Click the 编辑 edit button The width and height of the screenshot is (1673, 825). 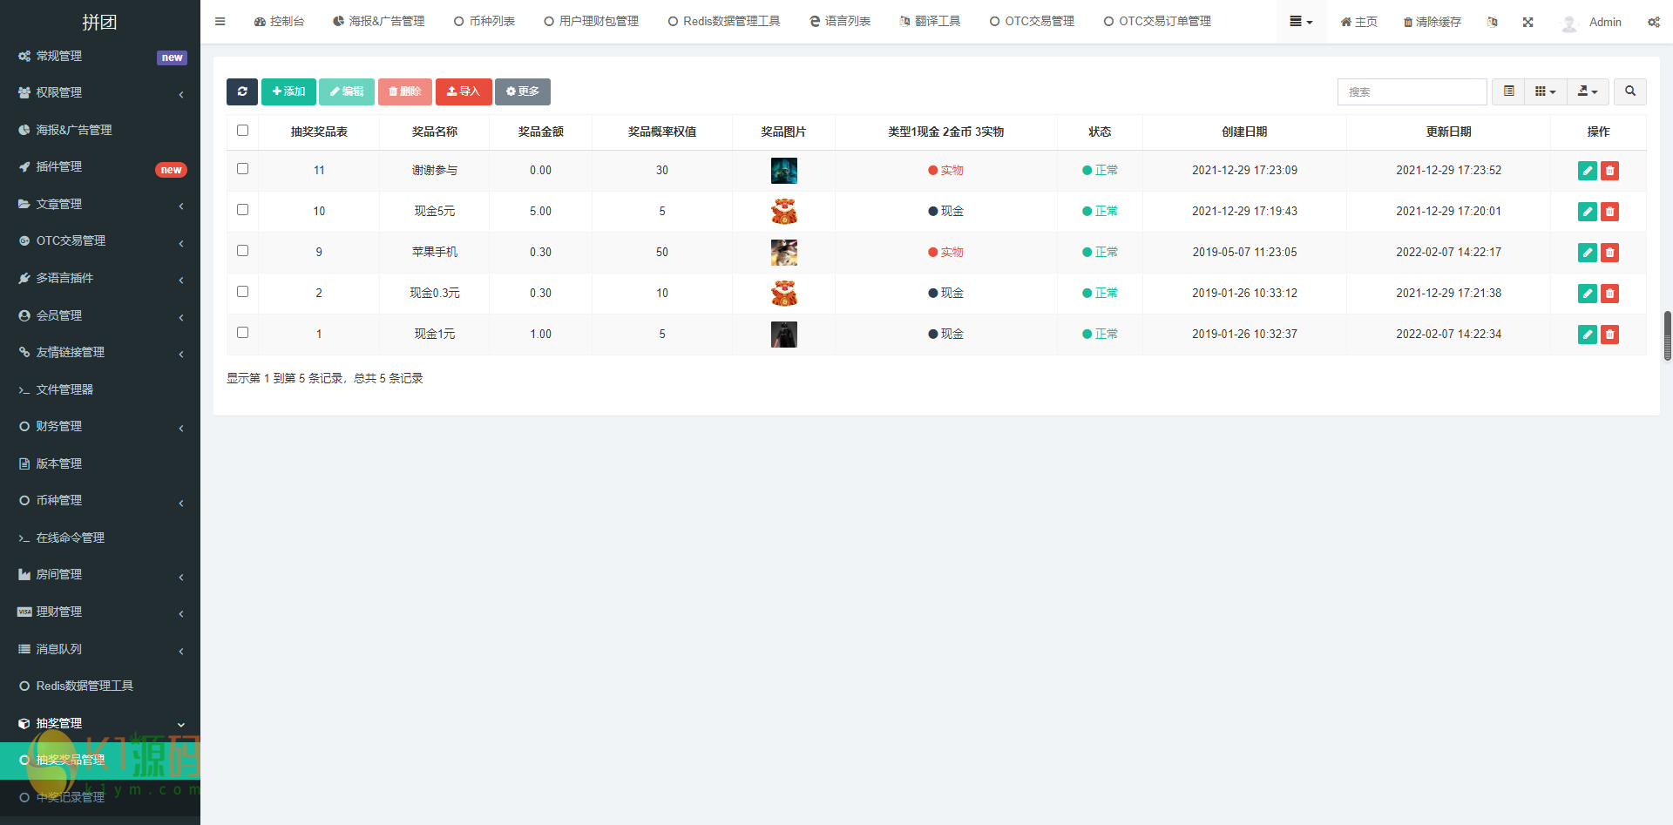click(347, 91)
